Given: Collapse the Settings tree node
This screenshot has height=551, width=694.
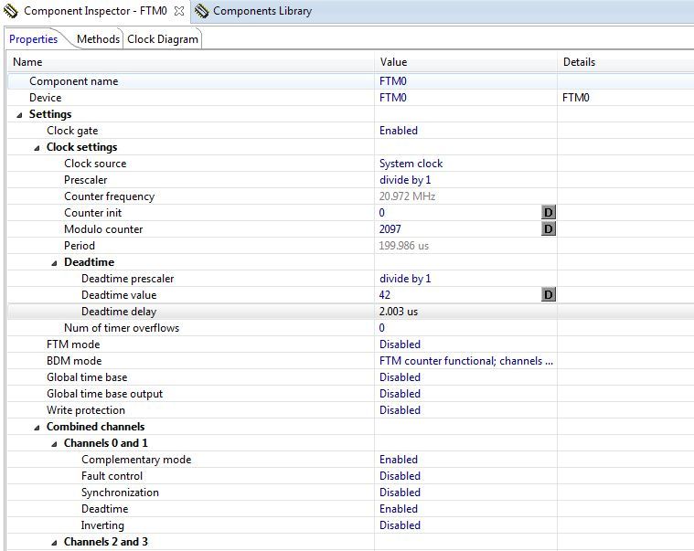Looking at the screenshot, I should [20, 114].
